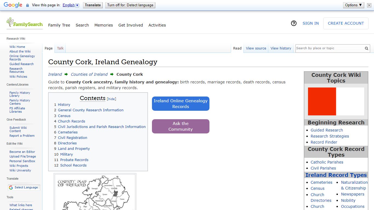Image resolution: width=374 pixels, height=210 pixels.
Task: Click Report a Problem link
Action: 22,136
